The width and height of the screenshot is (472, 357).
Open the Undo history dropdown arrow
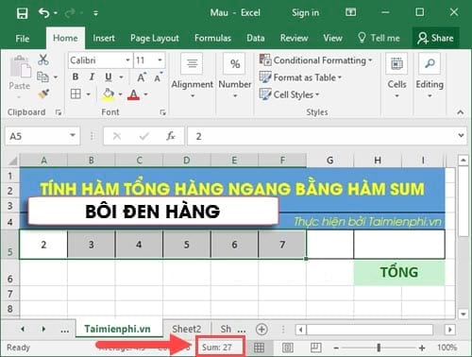[x=56, y=13]
